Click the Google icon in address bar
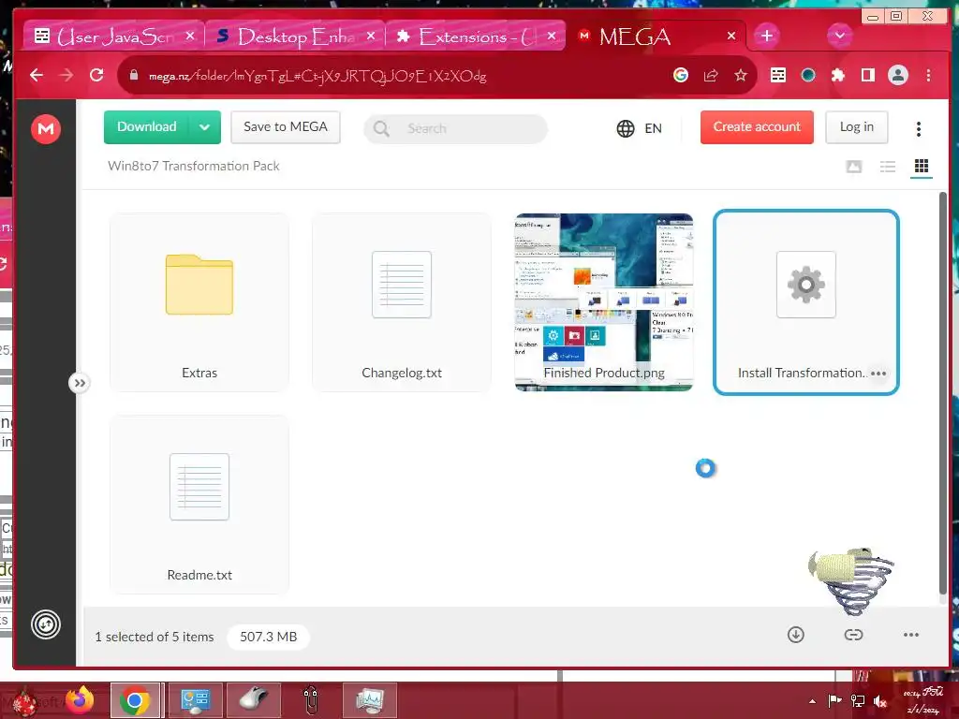The height and width of the screenshot is (719, 959). point(681,75)
